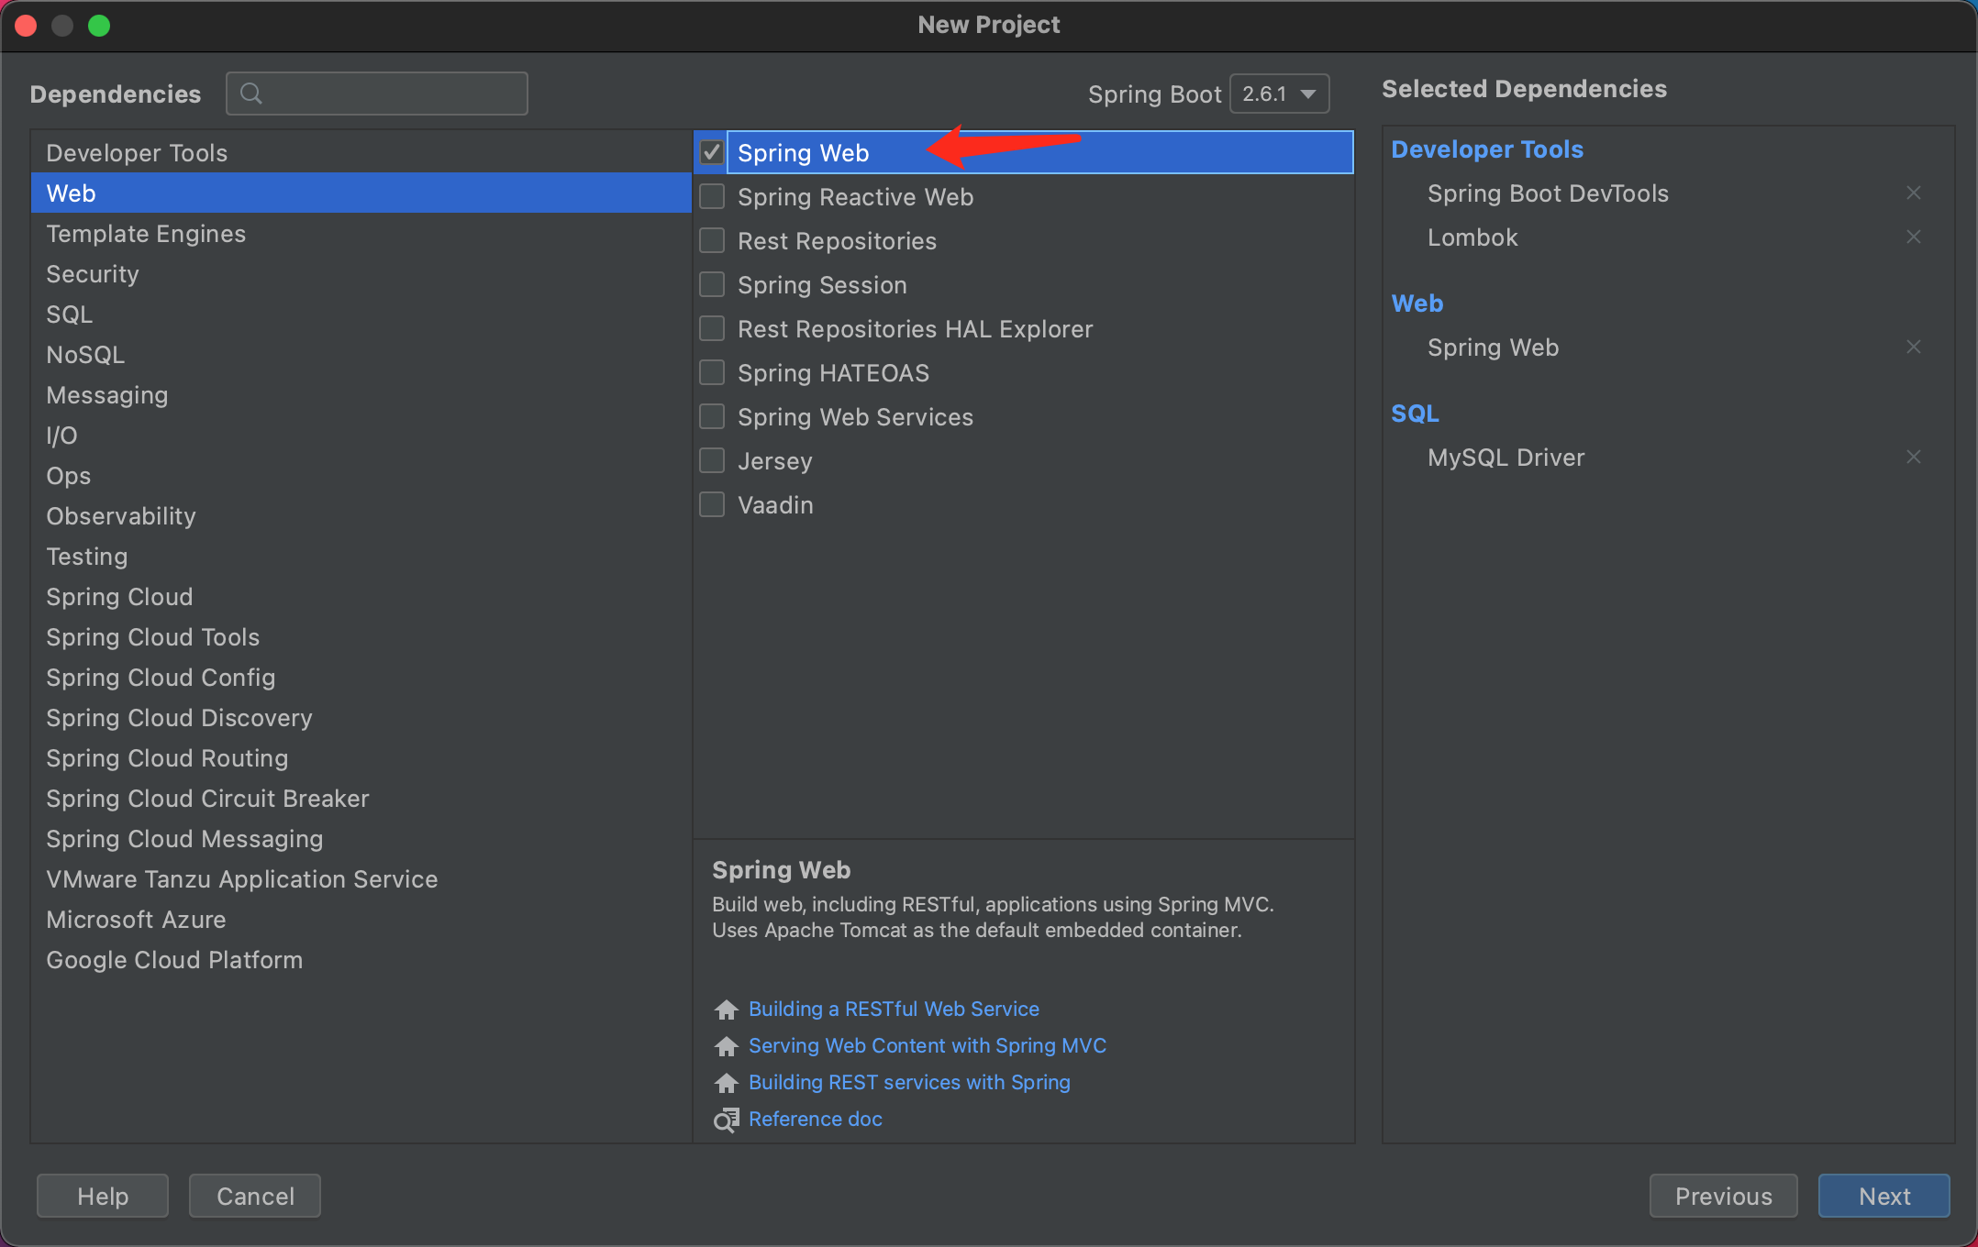Remove Spring Web from selected dependencies
This screenshot has width=1978, height=1247.
coord(1913,347)
